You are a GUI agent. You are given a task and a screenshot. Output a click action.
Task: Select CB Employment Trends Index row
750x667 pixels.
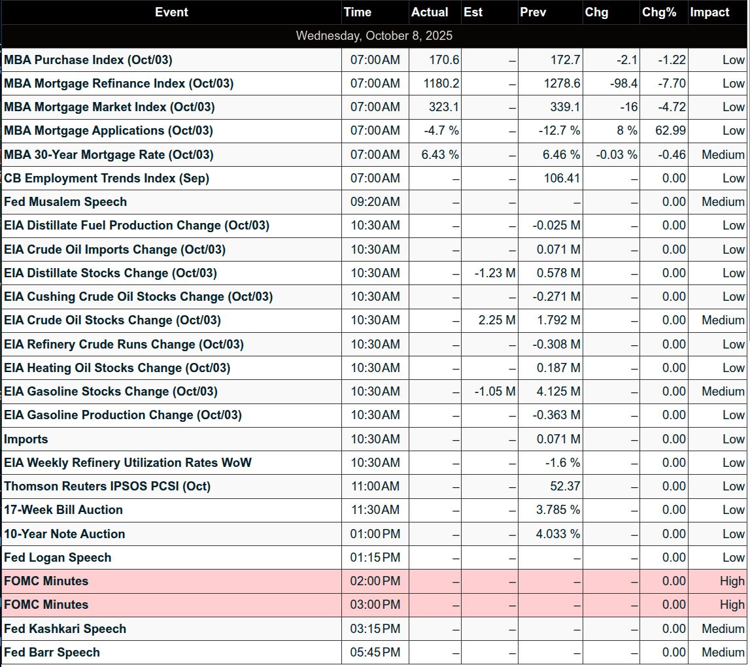click(107, 179)
